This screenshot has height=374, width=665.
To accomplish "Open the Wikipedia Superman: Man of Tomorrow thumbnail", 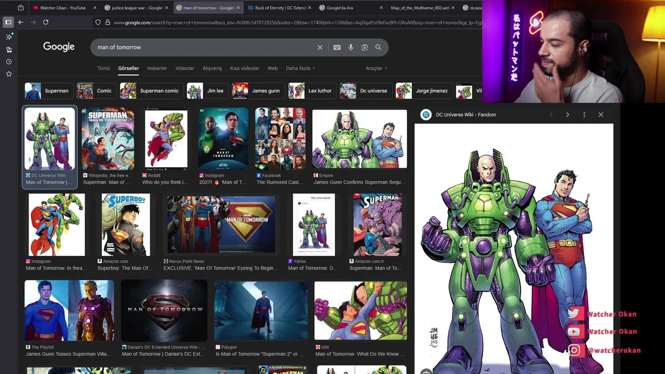I will (108, 139).
